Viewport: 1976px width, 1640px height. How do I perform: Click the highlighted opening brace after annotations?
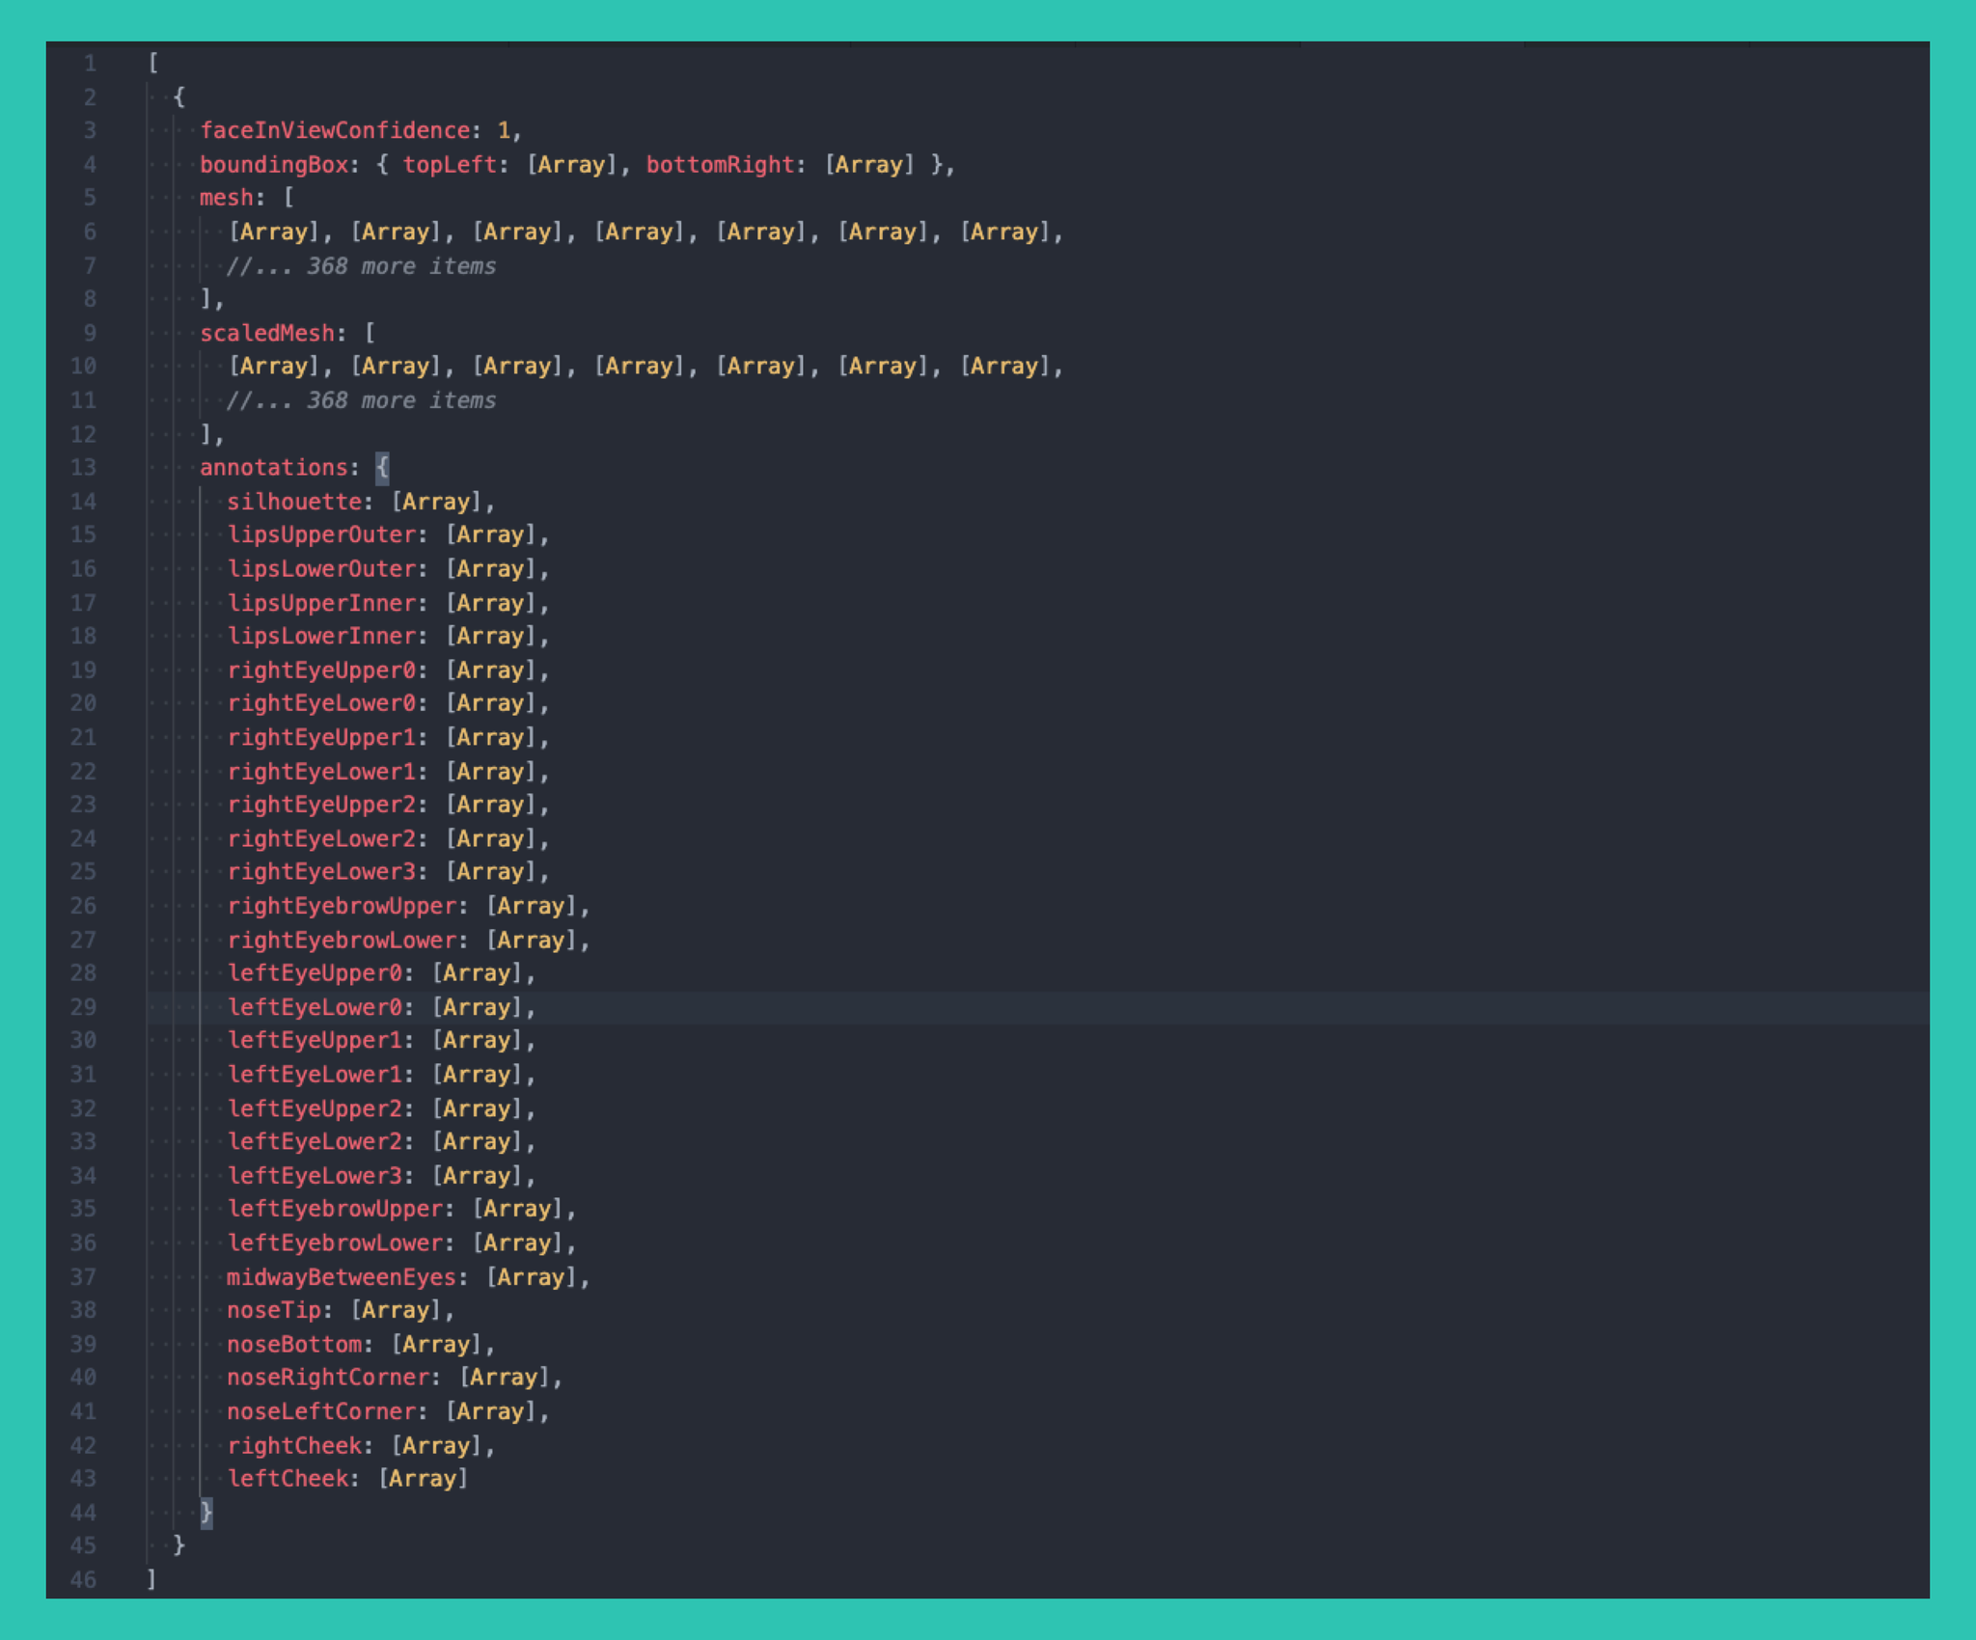tap(382, 468)
